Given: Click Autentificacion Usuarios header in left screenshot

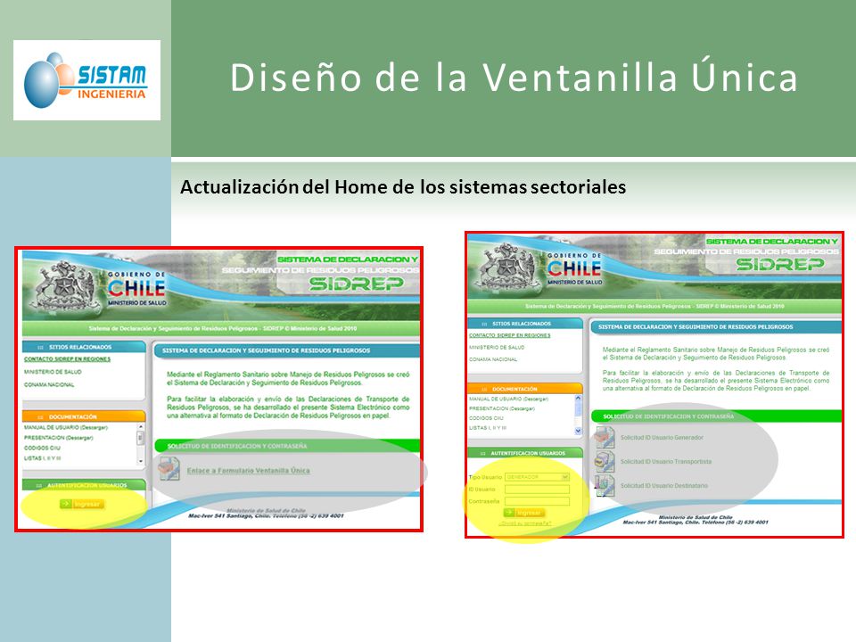Looking at the screenshot, I should (x=84, y=485).
